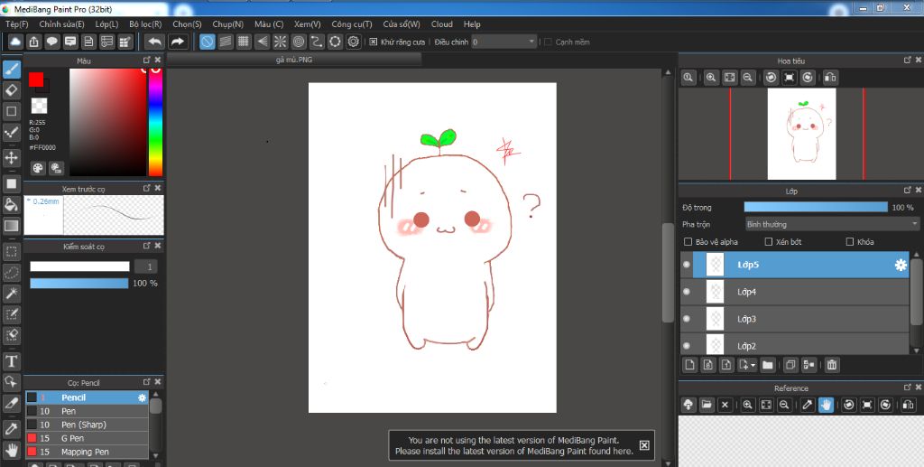Open Pencil brush settings gear

142,397
